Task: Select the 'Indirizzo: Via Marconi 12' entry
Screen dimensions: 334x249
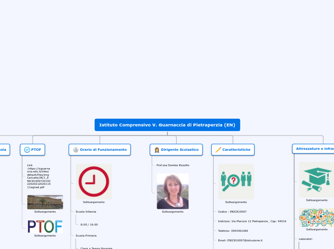Action: (x=252, y=221)
